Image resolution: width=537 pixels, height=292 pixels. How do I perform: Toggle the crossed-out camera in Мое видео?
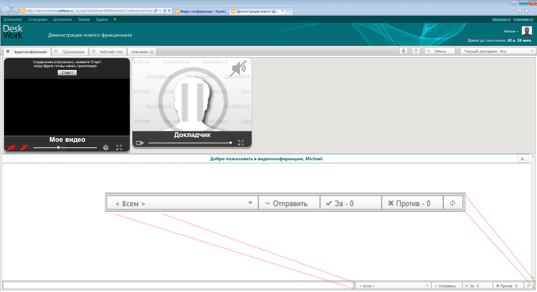click(11, 148)
